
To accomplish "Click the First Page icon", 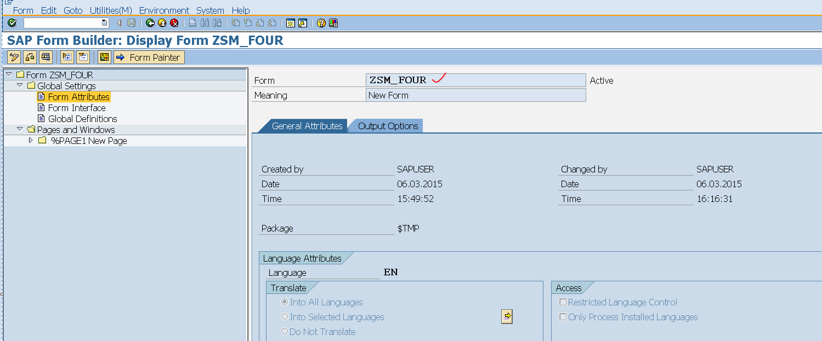I will pyautogui.click(x=236, y=23).
